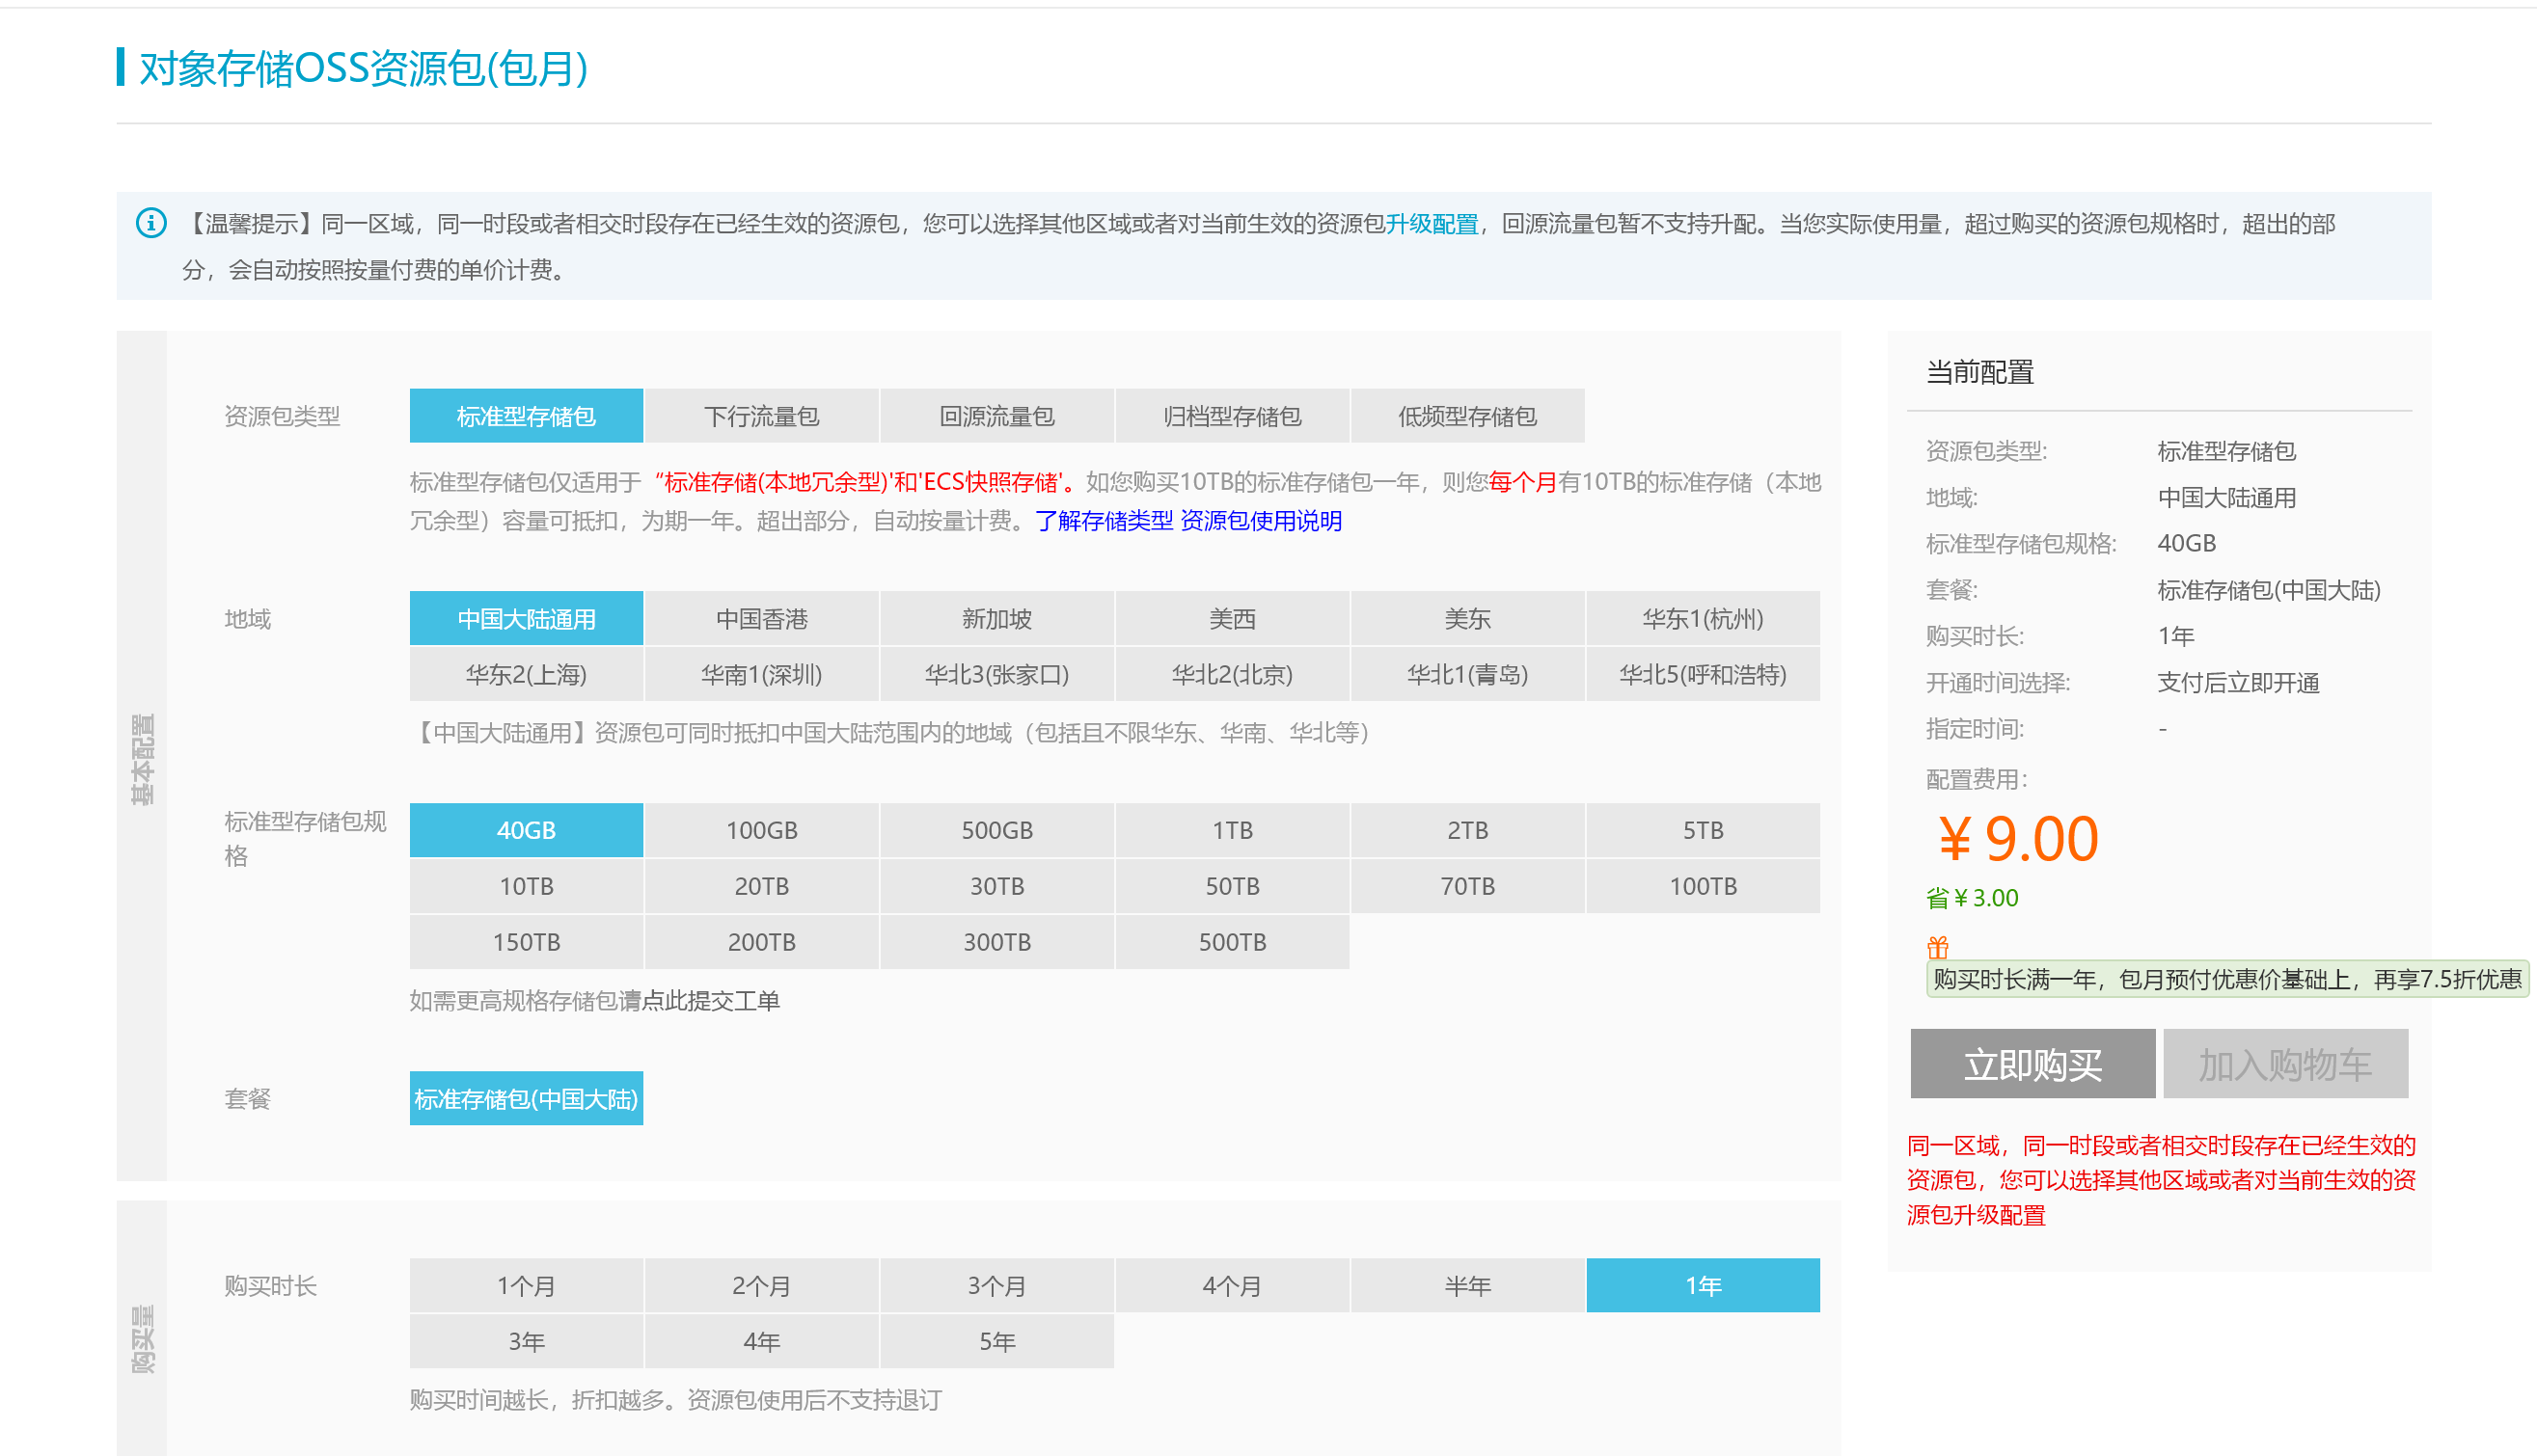Choose the 低频型存储包 package type
The height and width of the screenshot is (1456, 2537).
click(1466, 416)
